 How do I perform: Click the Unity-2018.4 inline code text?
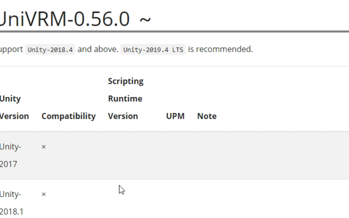pos(50,50)
